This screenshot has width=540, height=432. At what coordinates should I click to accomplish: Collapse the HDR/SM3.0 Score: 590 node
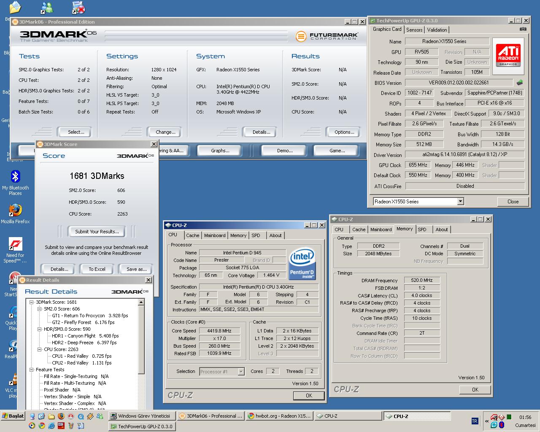tap(40, 329)
